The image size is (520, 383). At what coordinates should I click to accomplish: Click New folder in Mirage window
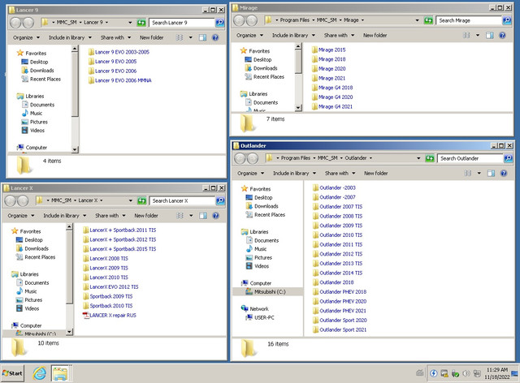(x=375, y=35)
